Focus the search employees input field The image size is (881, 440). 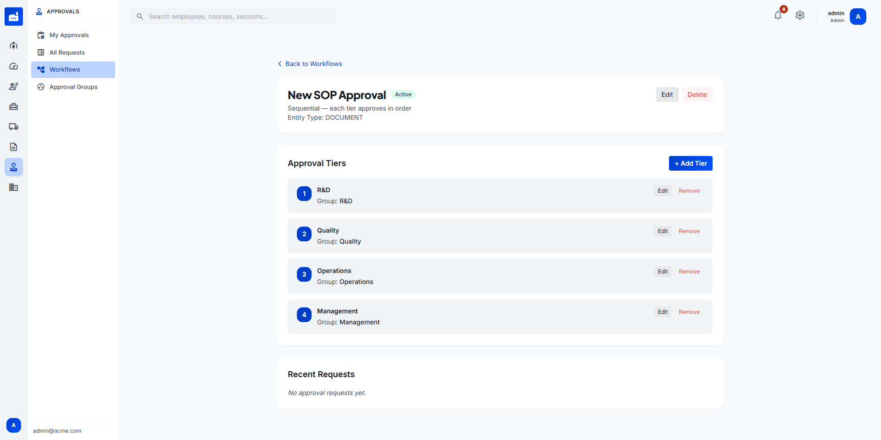tap(233, 17)
